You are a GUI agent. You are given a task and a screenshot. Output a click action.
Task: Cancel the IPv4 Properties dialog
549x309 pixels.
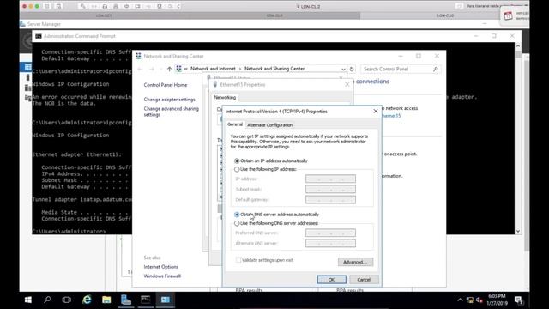364,280
